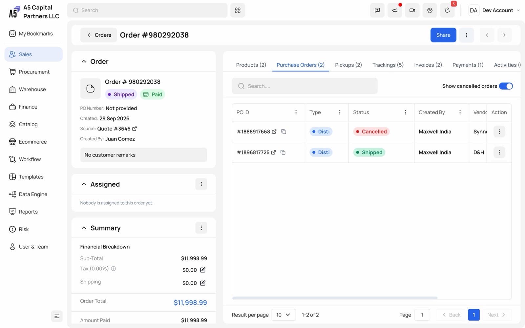The image size is (525, 328).
Task: Open the Quote #3646 external link icon
Action: (x=135, y=129)
